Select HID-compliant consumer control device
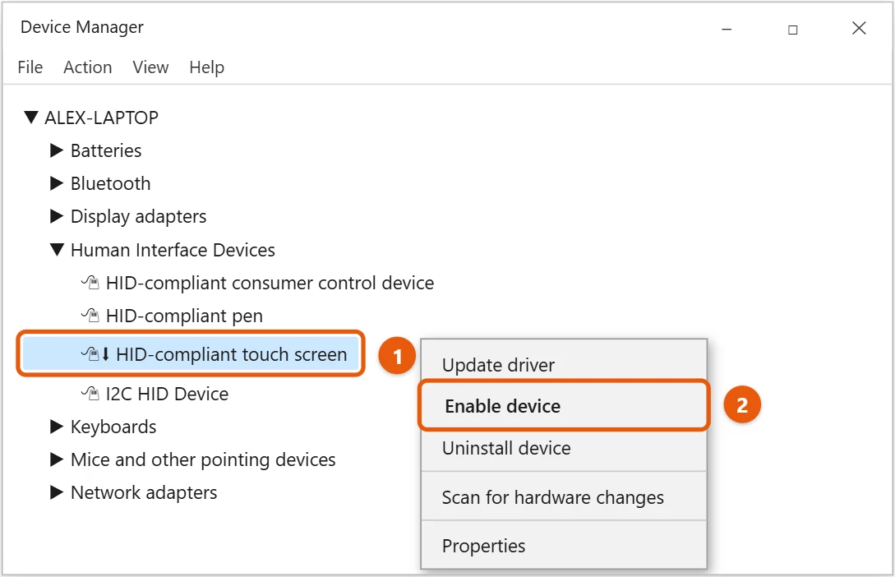 [270, 283]
